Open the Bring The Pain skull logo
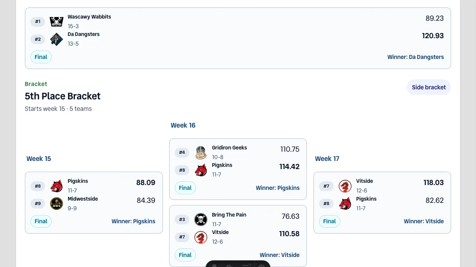This screenshot has width=476, height=267. (201, 220)
